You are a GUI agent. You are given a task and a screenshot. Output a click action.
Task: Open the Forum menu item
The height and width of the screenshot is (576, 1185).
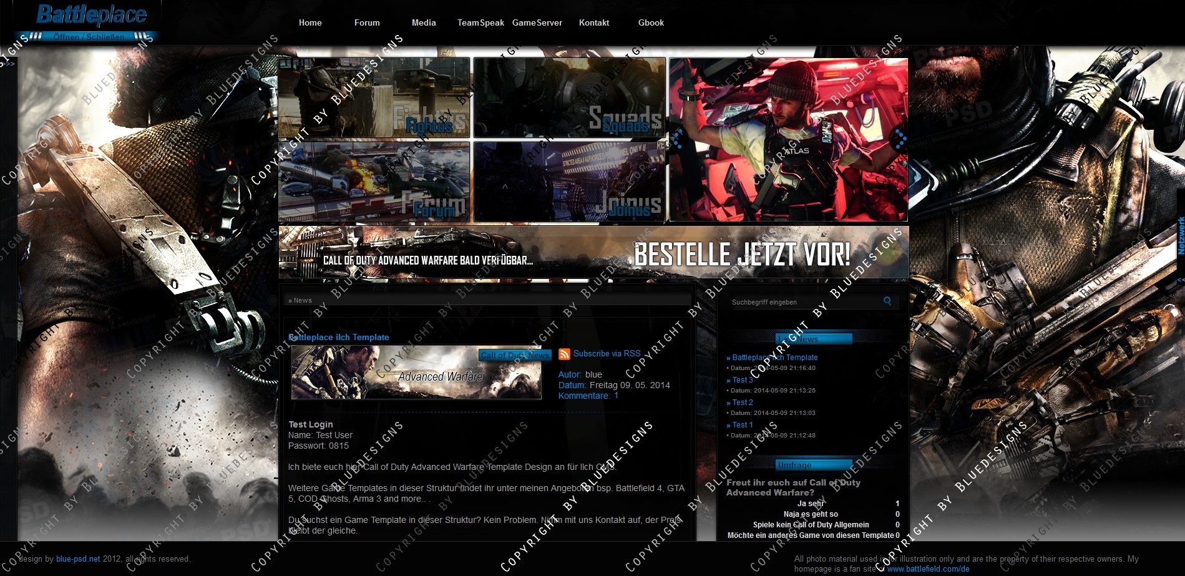pos(367,22)
